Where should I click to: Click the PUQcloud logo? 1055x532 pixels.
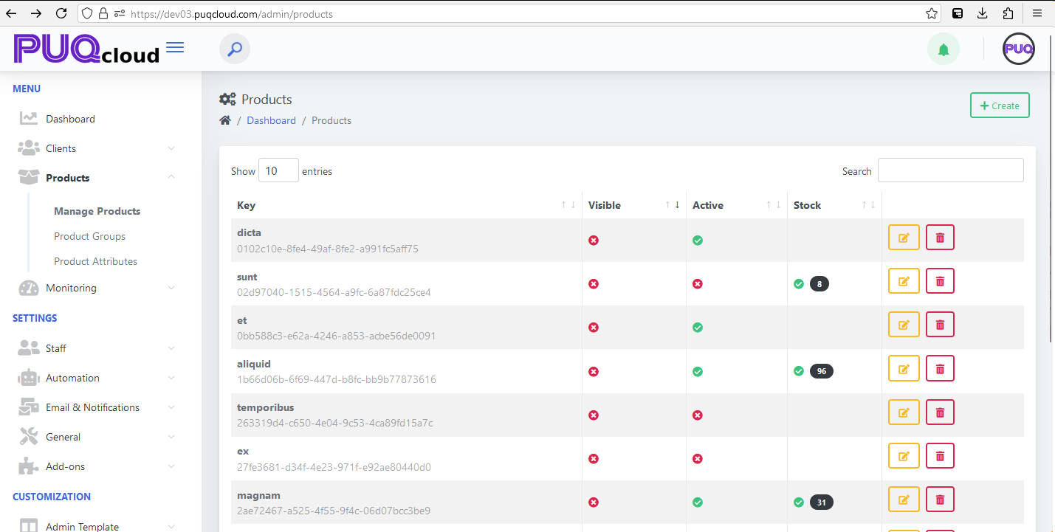click(x=86, y=49)
